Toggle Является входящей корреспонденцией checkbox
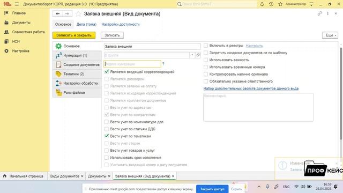This screenshot has height=193, width=343. point(106,72)
